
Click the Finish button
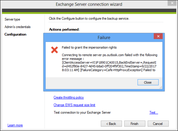[x=135, y=124]
